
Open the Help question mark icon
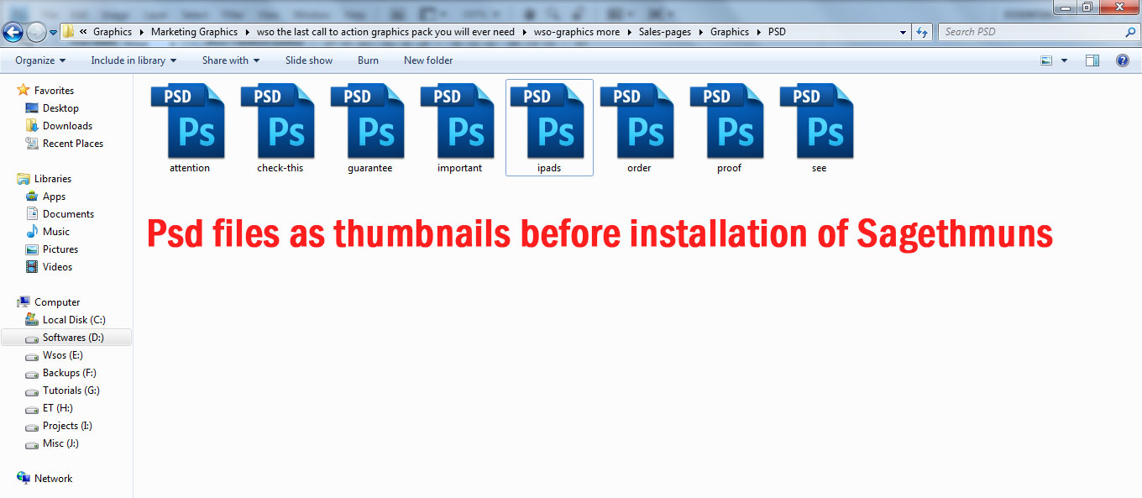(x=1123, y=60)
